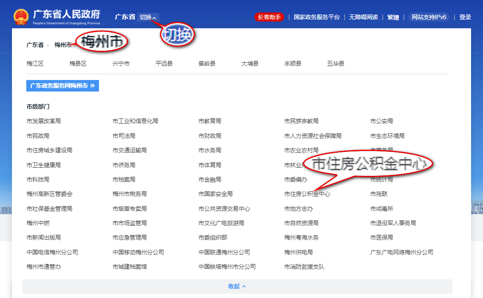Open 市金融局 link
The image size is (483, 298).
pos(210,180)
